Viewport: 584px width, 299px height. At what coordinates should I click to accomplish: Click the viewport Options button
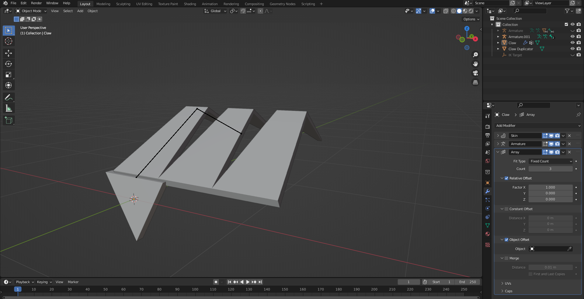(471, 19)
